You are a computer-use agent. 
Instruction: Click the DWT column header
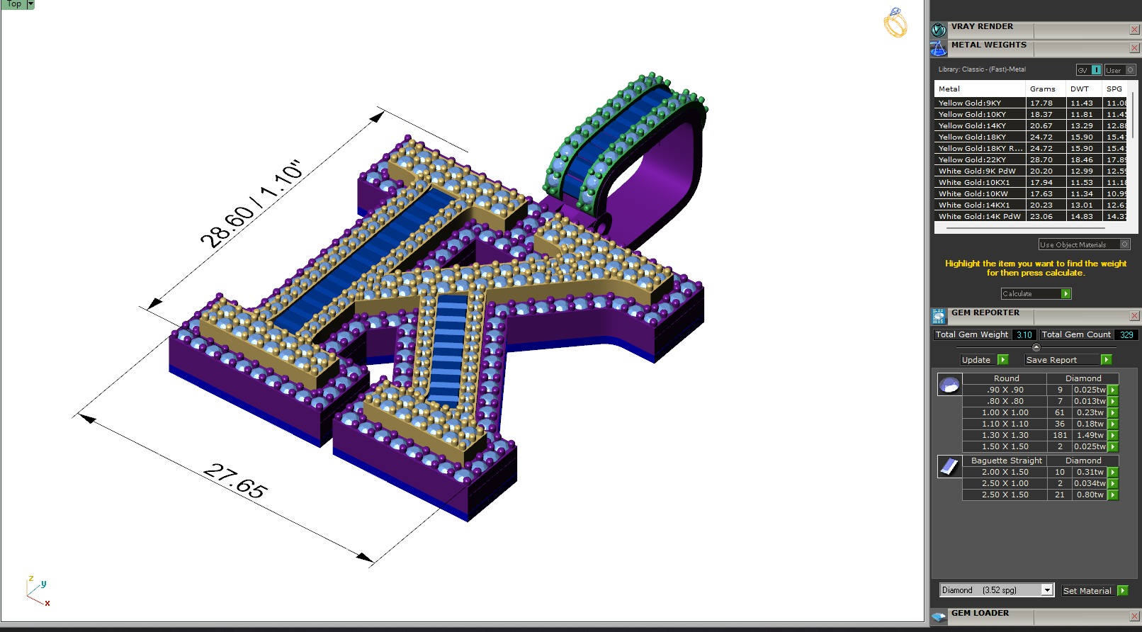[1083, 89]
